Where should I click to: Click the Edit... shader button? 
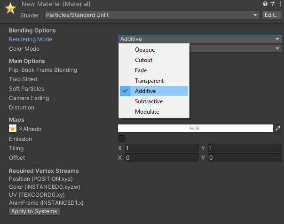(271, 15)
